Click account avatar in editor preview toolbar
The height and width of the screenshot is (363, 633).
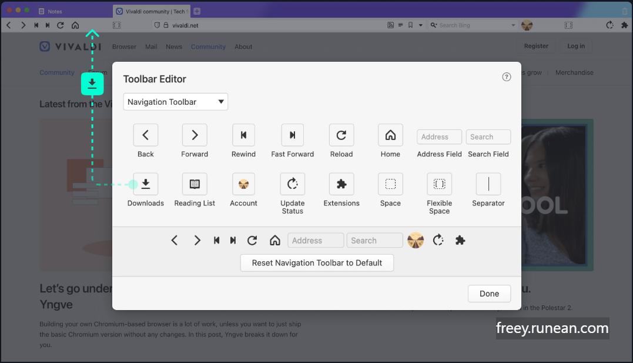click(x=416, y=241)
